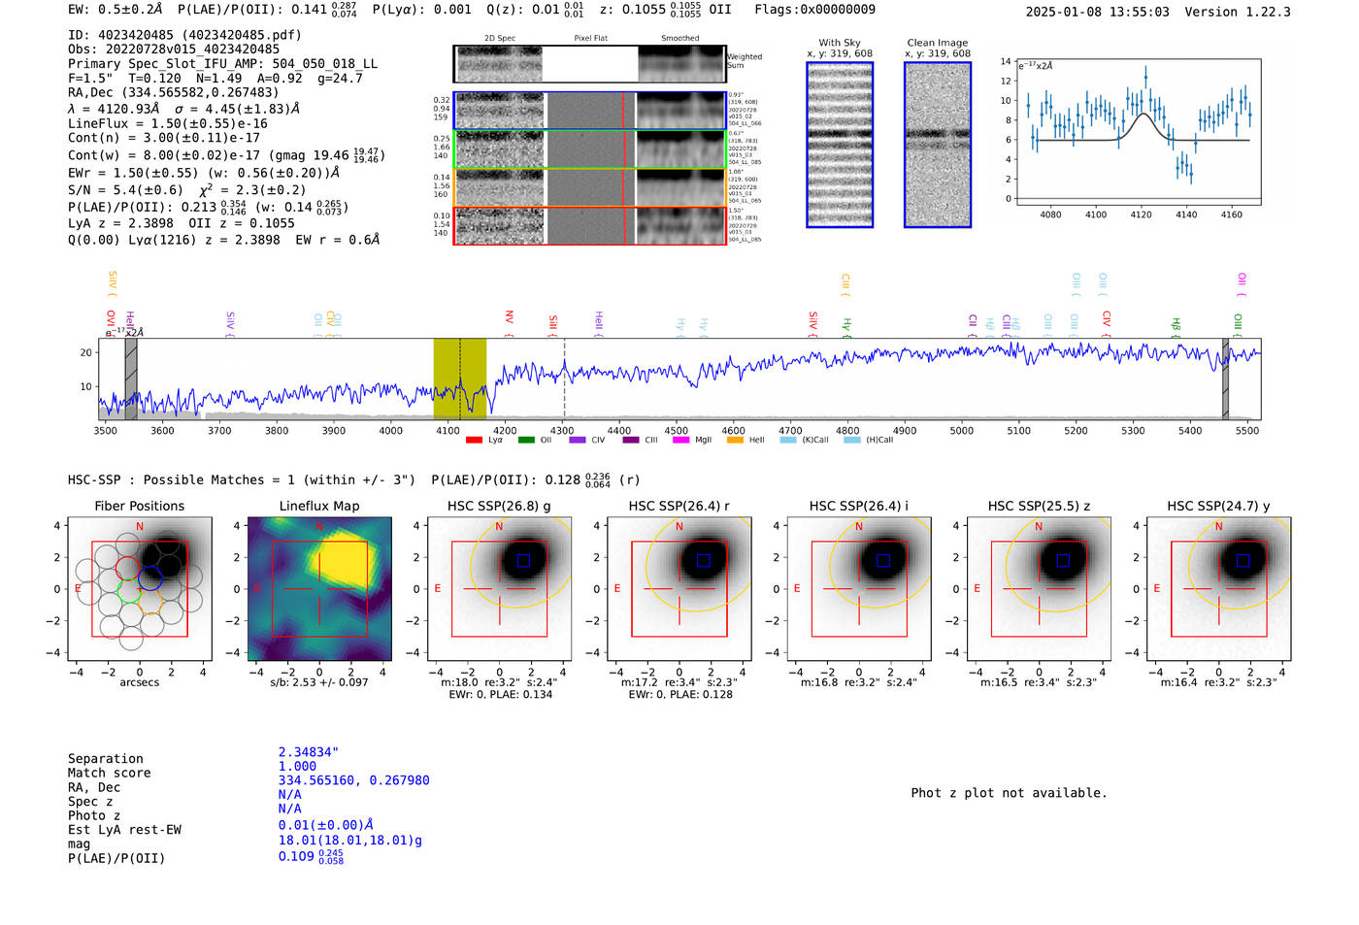Click the Flags:0x00000009 text
Viewport: 1359px width, 925px height.
pos(814,10)
